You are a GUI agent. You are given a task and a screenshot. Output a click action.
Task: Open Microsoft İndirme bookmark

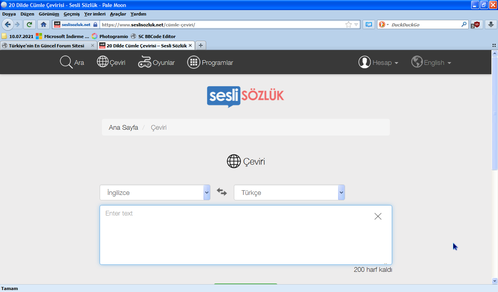coord(62,36)
